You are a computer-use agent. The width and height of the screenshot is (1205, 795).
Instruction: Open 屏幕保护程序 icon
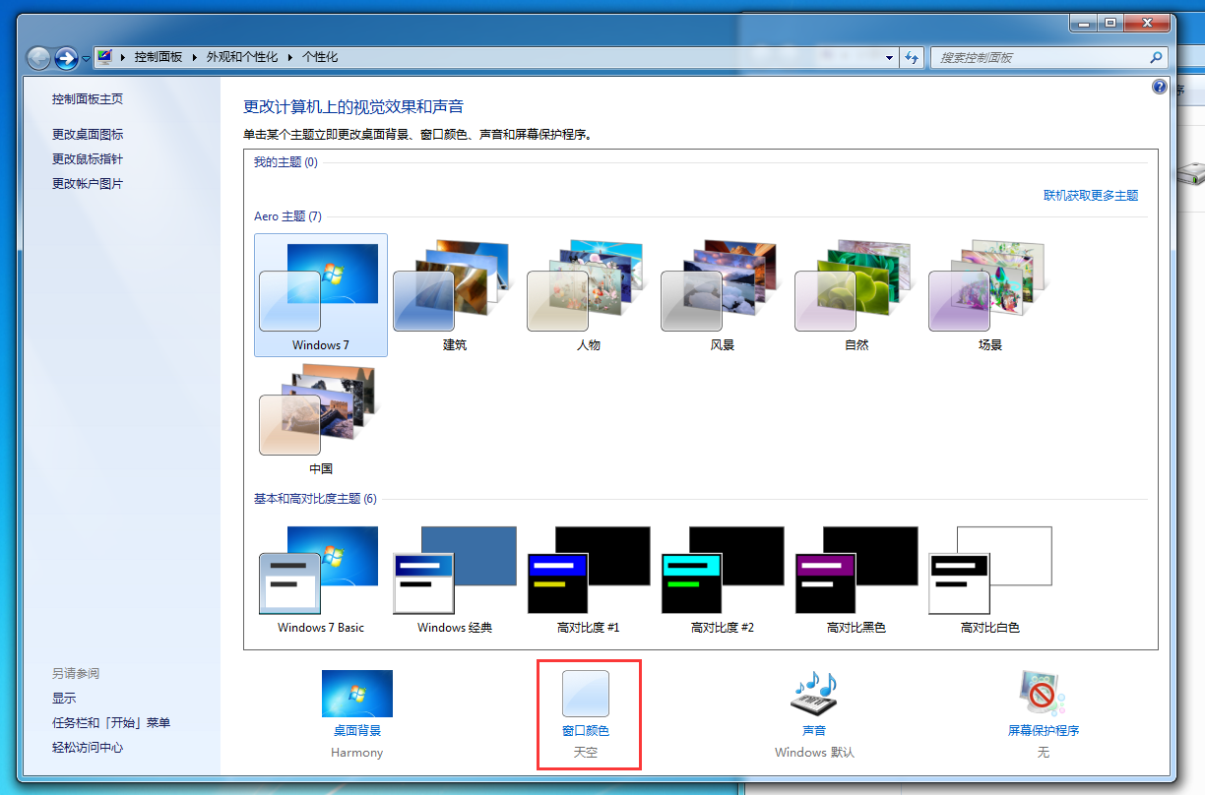tap(1043, 694)
